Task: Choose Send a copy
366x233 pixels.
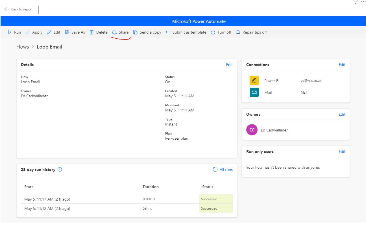Action: click(x=147, y=32)
